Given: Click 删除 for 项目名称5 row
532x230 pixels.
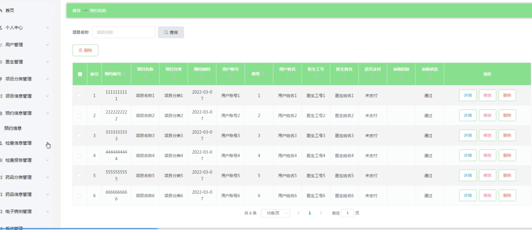Looking at the screenshot, I should click(x=507, y=175).
